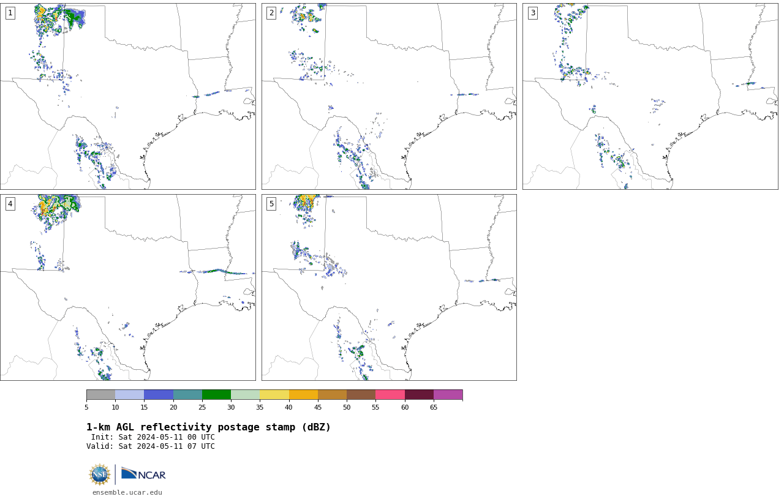Click the colorbar tick label 65
The image size is (784, 499).
434,407
